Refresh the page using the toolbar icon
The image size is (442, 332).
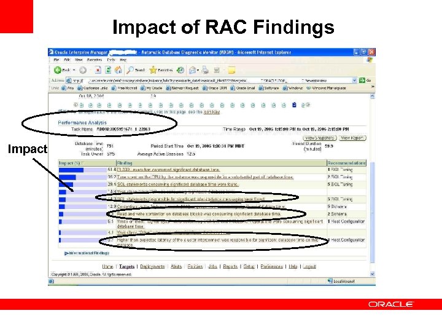pyautogui.click(x=108, y=70)
